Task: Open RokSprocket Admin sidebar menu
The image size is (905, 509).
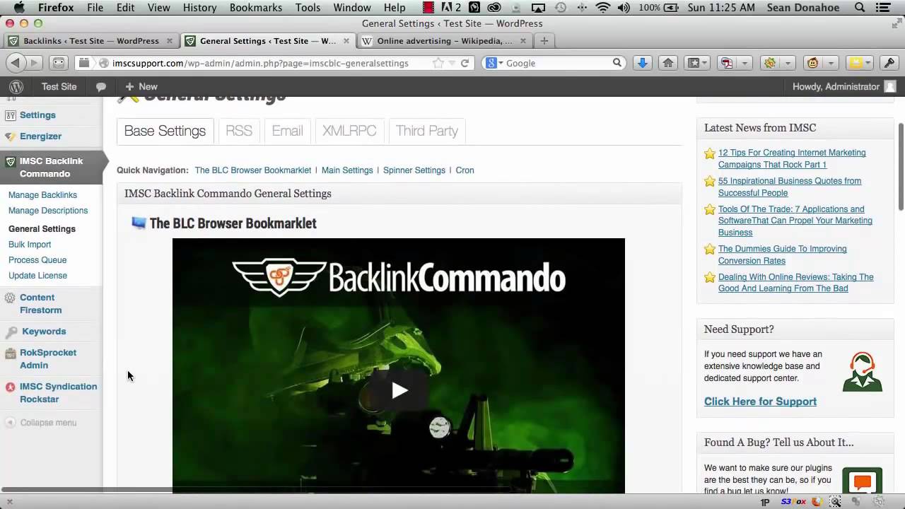Action: pyautogui.click(x=47, y=359)
